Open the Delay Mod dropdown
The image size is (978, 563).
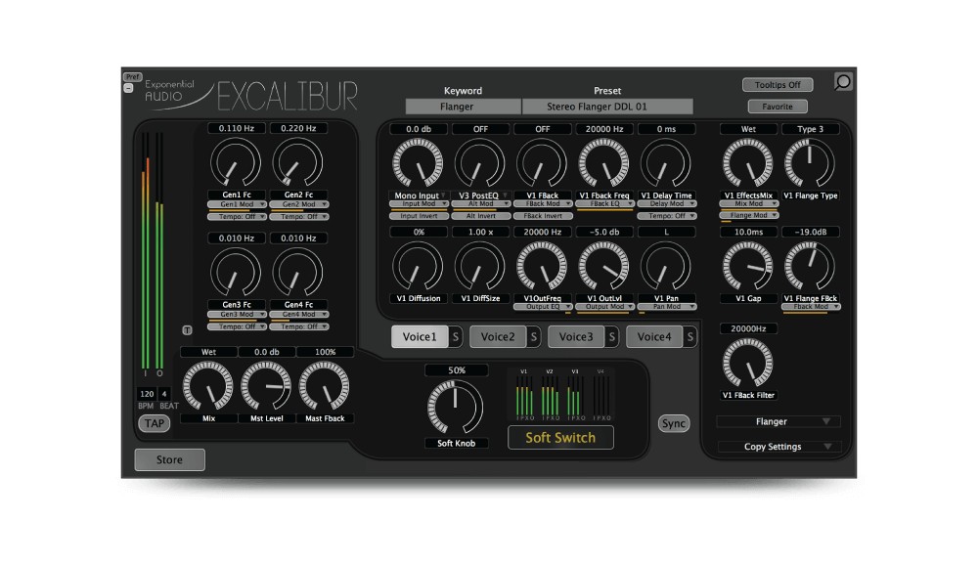tap(667, 203)
